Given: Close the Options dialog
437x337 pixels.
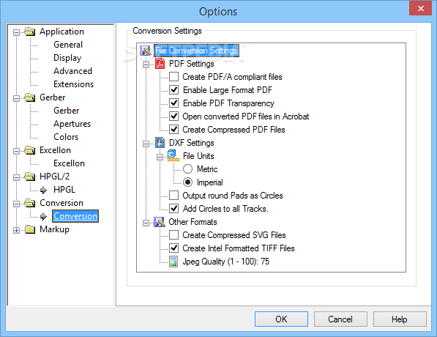Looking at the screenshot, I should pyautogui.click(x=420, y=8).
